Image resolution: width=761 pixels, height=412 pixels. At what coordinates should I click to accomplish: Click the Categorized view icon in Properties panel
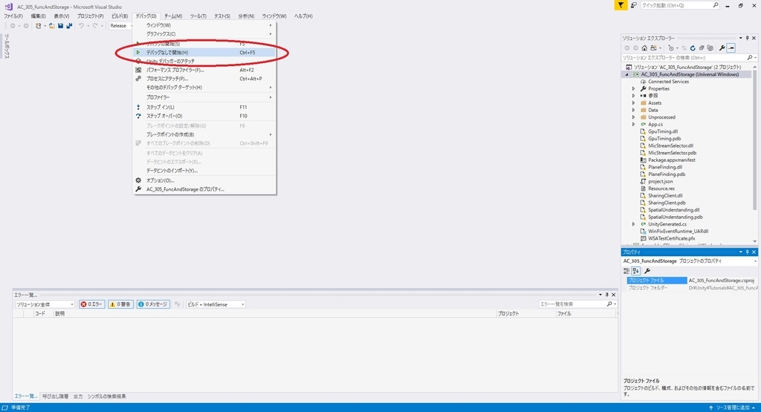pyautogui.click(x=626, y=271)
